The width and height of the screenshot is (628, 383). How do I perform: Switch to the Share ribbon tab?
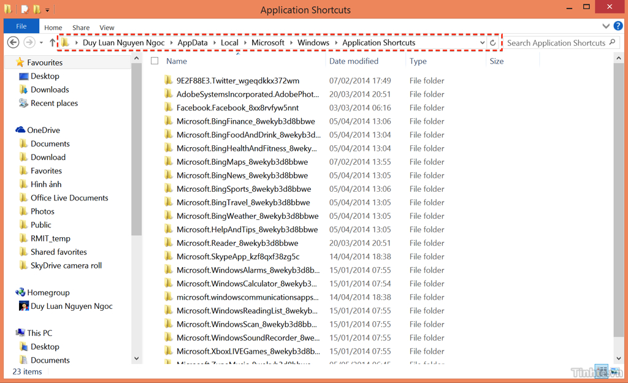[x=80, y=27]
